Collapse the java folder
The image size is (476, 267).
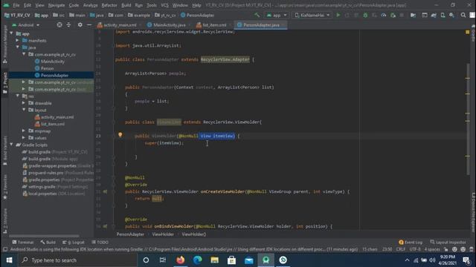tap(18, 47)
